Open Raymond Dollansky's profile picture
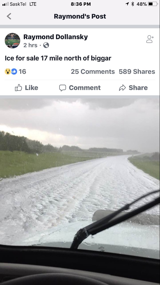This screenshot has height=285, width=160. (x=12, y=41)
